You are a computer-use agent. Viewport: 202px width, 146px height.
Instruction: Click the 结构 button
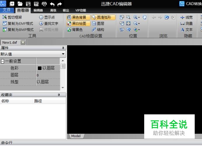coord(98,30)
